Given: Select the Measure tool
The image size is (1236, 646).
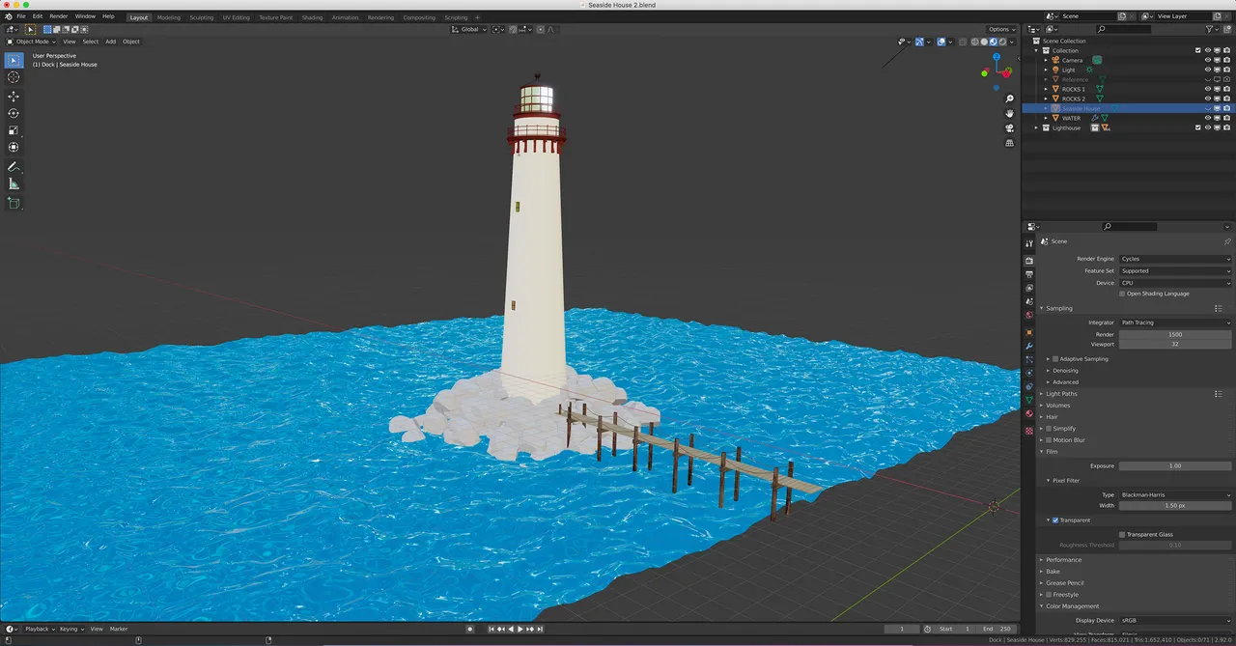Looking at the screenshot, I should click(x=14, y=183).
